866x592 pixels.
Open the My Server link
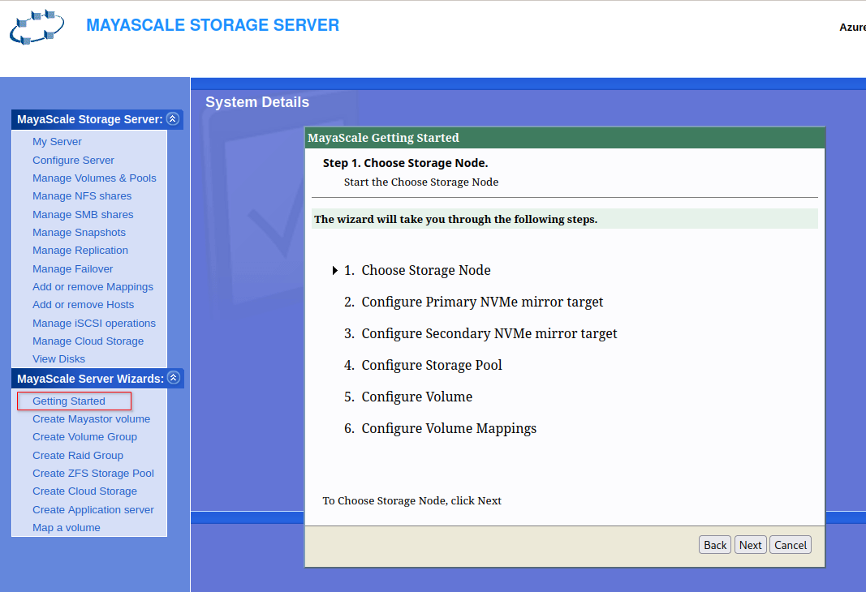57,142
